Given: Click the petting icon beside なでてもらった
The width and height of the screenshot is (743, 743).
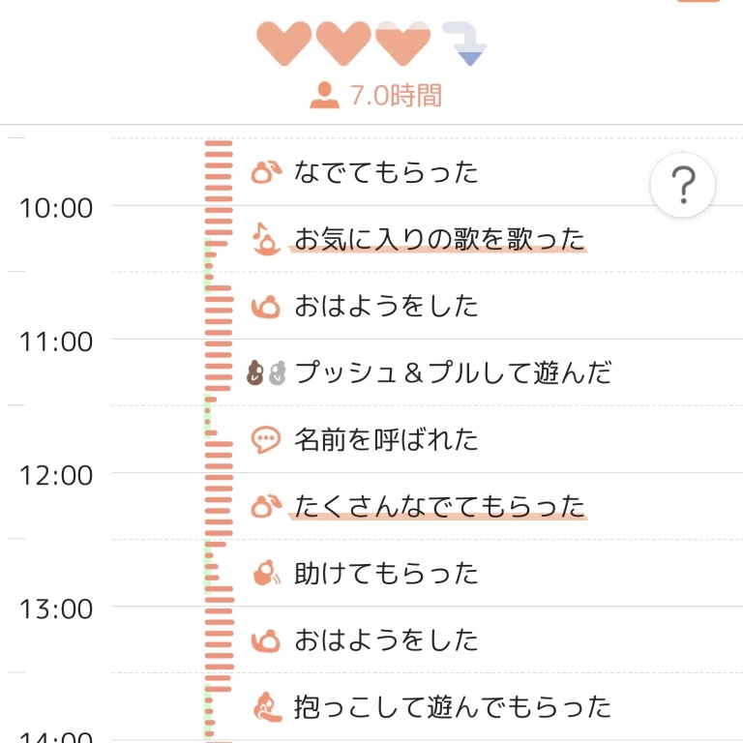Looking at the screenshot, I should pos(266,172).
